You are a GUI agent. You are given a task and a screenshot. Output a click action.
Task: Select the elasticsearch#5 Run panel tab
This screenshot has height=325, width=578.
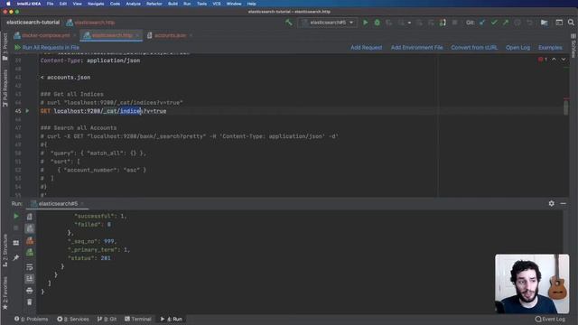(58, 203)
